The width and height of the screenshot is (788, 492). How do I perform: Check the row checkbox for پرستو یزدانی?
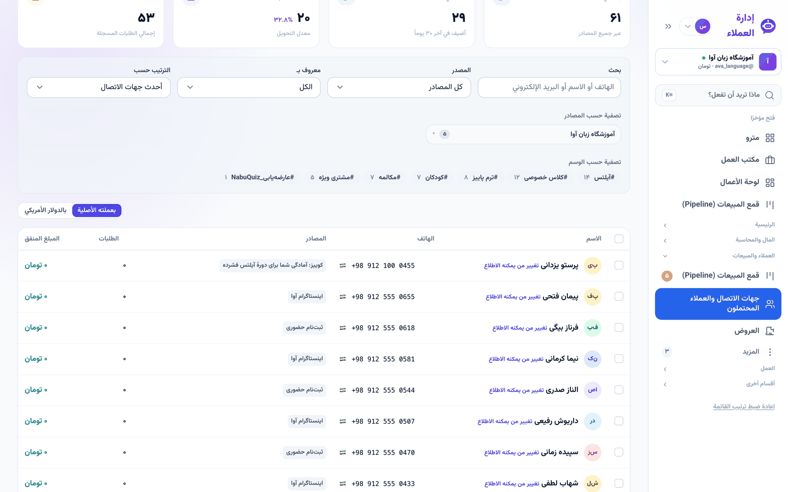pyautogui.click(x=619, y=265)
